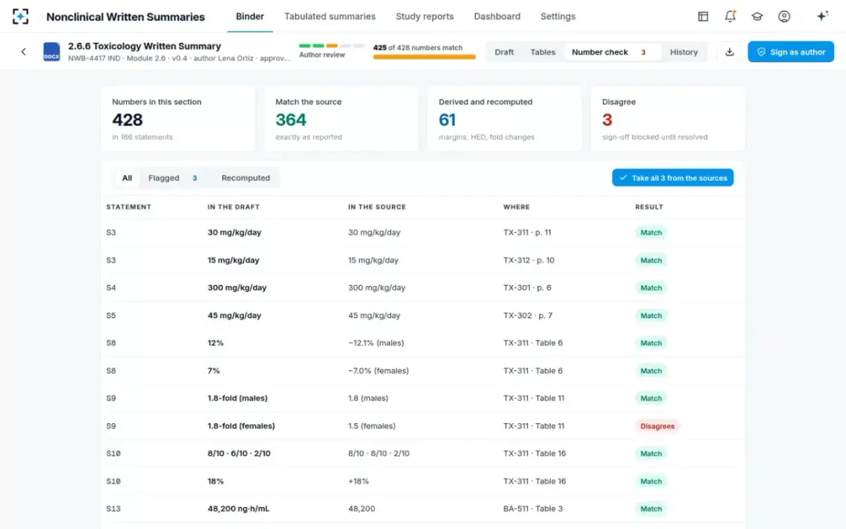Switch to the History view
846x529 pixels.
tap(684, 52)
